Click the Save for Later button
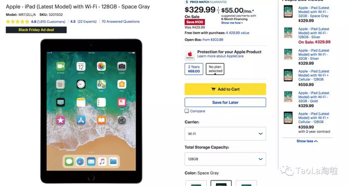The height and width of the screenshot is (186, 349). [x=225, y=102]
